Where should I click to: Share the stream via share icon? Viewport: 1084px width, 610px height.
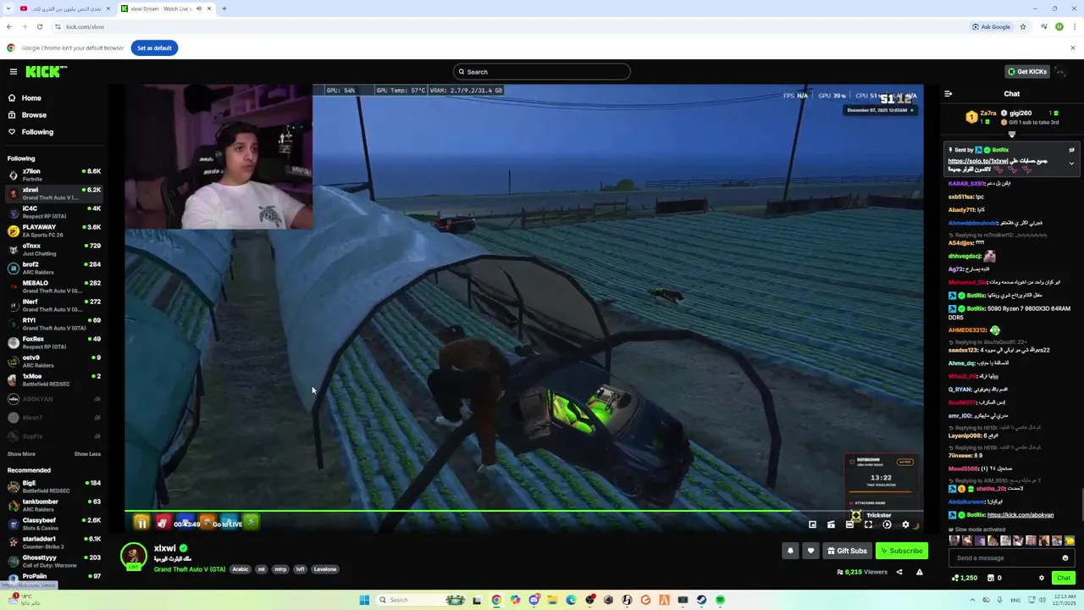[x=899, y=572]
